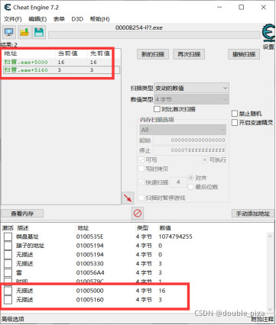Enable the 禁止随机 checkbox

click(x=235, y=114)
